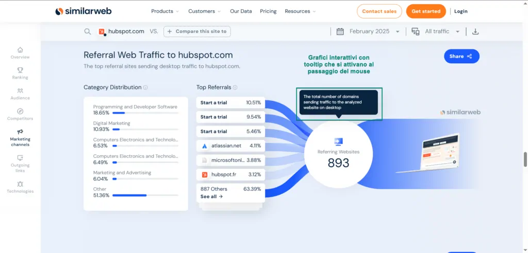Click the Referring Websites 893 circle
This screenshot has width=528, height=253.
[338, 154]
